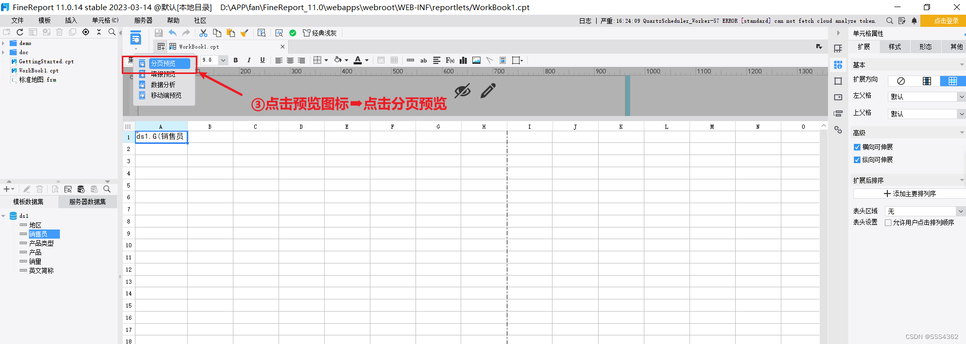Click the hyperlink chain icon in the right sidebar
The height and width of the screenshot is (344, 966).
[838, 130]
